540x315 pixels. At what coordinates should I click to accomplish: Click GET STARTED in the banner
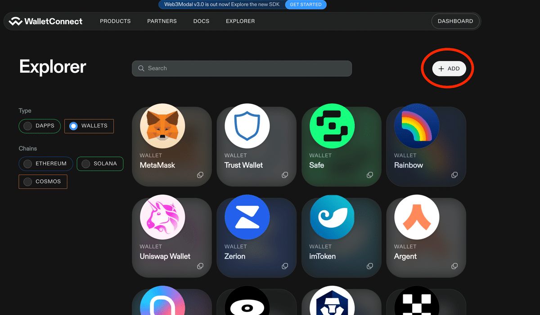click(x=306, y=4)
